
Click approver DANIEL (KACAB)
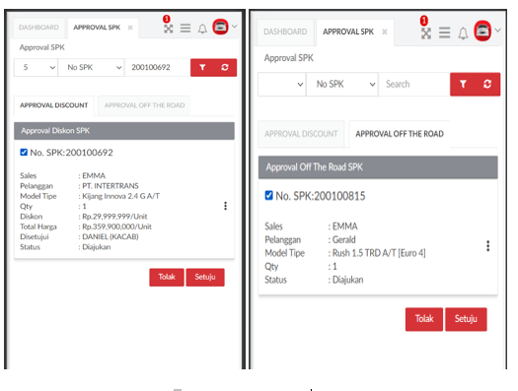pyautogui.click(x=111, y=236)
